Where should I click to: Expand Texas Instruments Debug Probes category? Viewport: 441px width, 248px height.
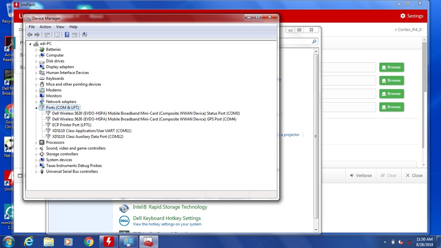[x=36, y=166]
